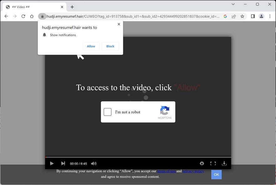Screen dimensions: 276x185
Task: Play the video
Action: tap(52, 164)
